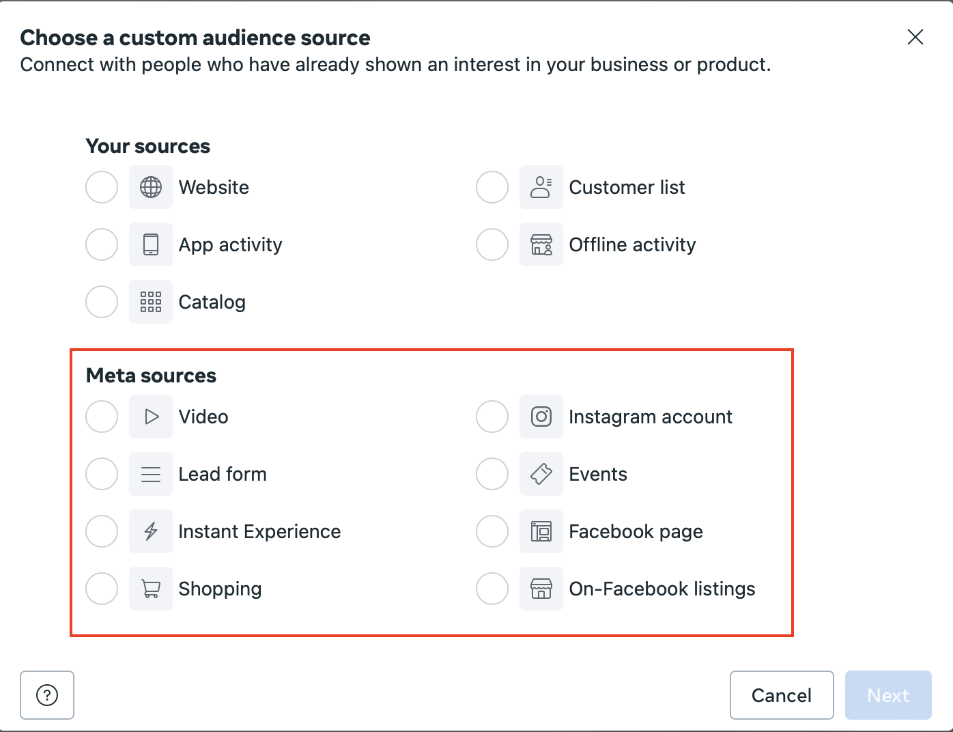Click the Events label text

pos(598,474)
